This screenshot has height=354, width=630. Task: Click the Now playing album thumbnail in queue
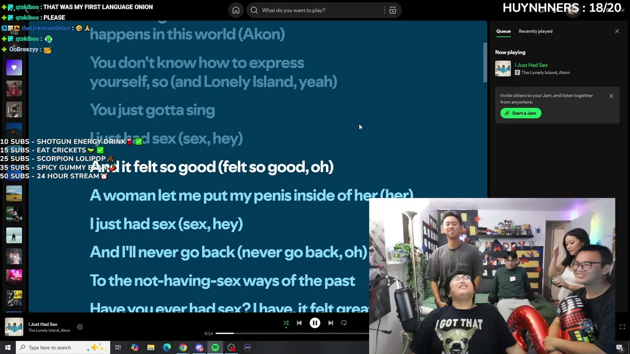pyautogui.click(x=503, y=68)
